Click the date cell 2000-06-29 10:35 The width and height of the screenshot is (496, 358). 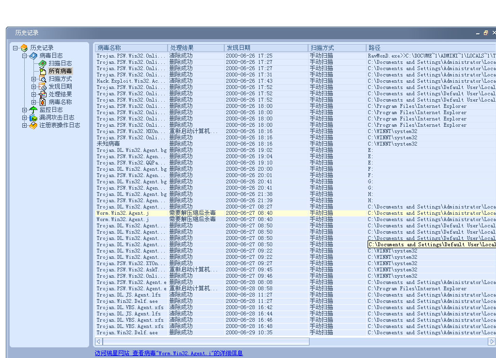point(249,332)
